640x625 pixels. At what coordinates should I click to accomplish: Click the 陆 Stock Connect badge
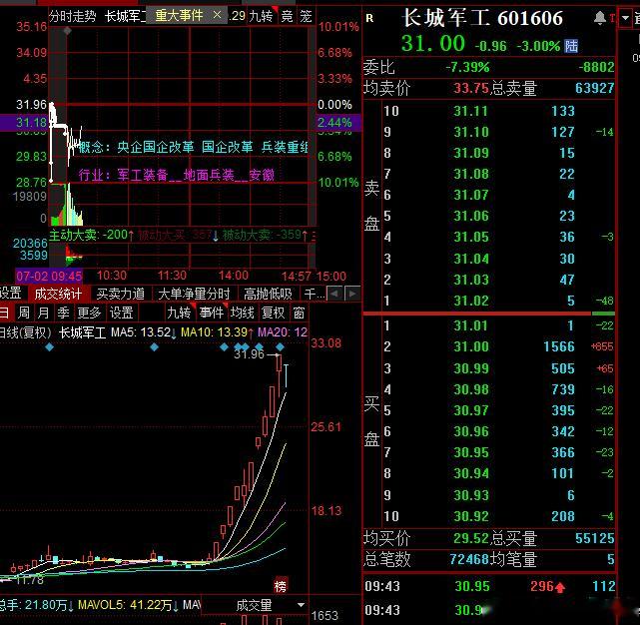pos(571,46)
